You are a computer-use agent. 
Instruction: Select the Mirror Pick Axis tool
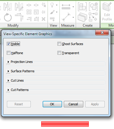8,6
